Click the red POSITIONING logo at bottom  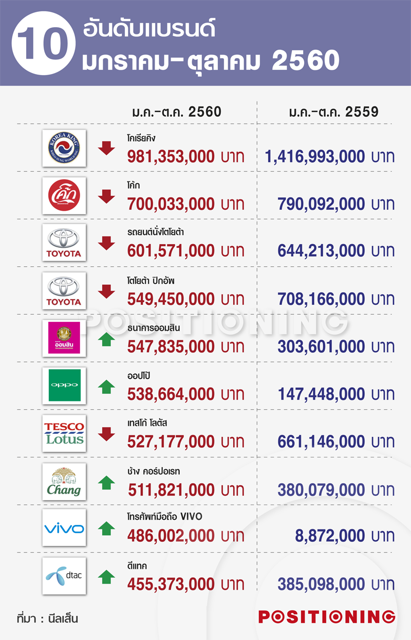[327, 616]
